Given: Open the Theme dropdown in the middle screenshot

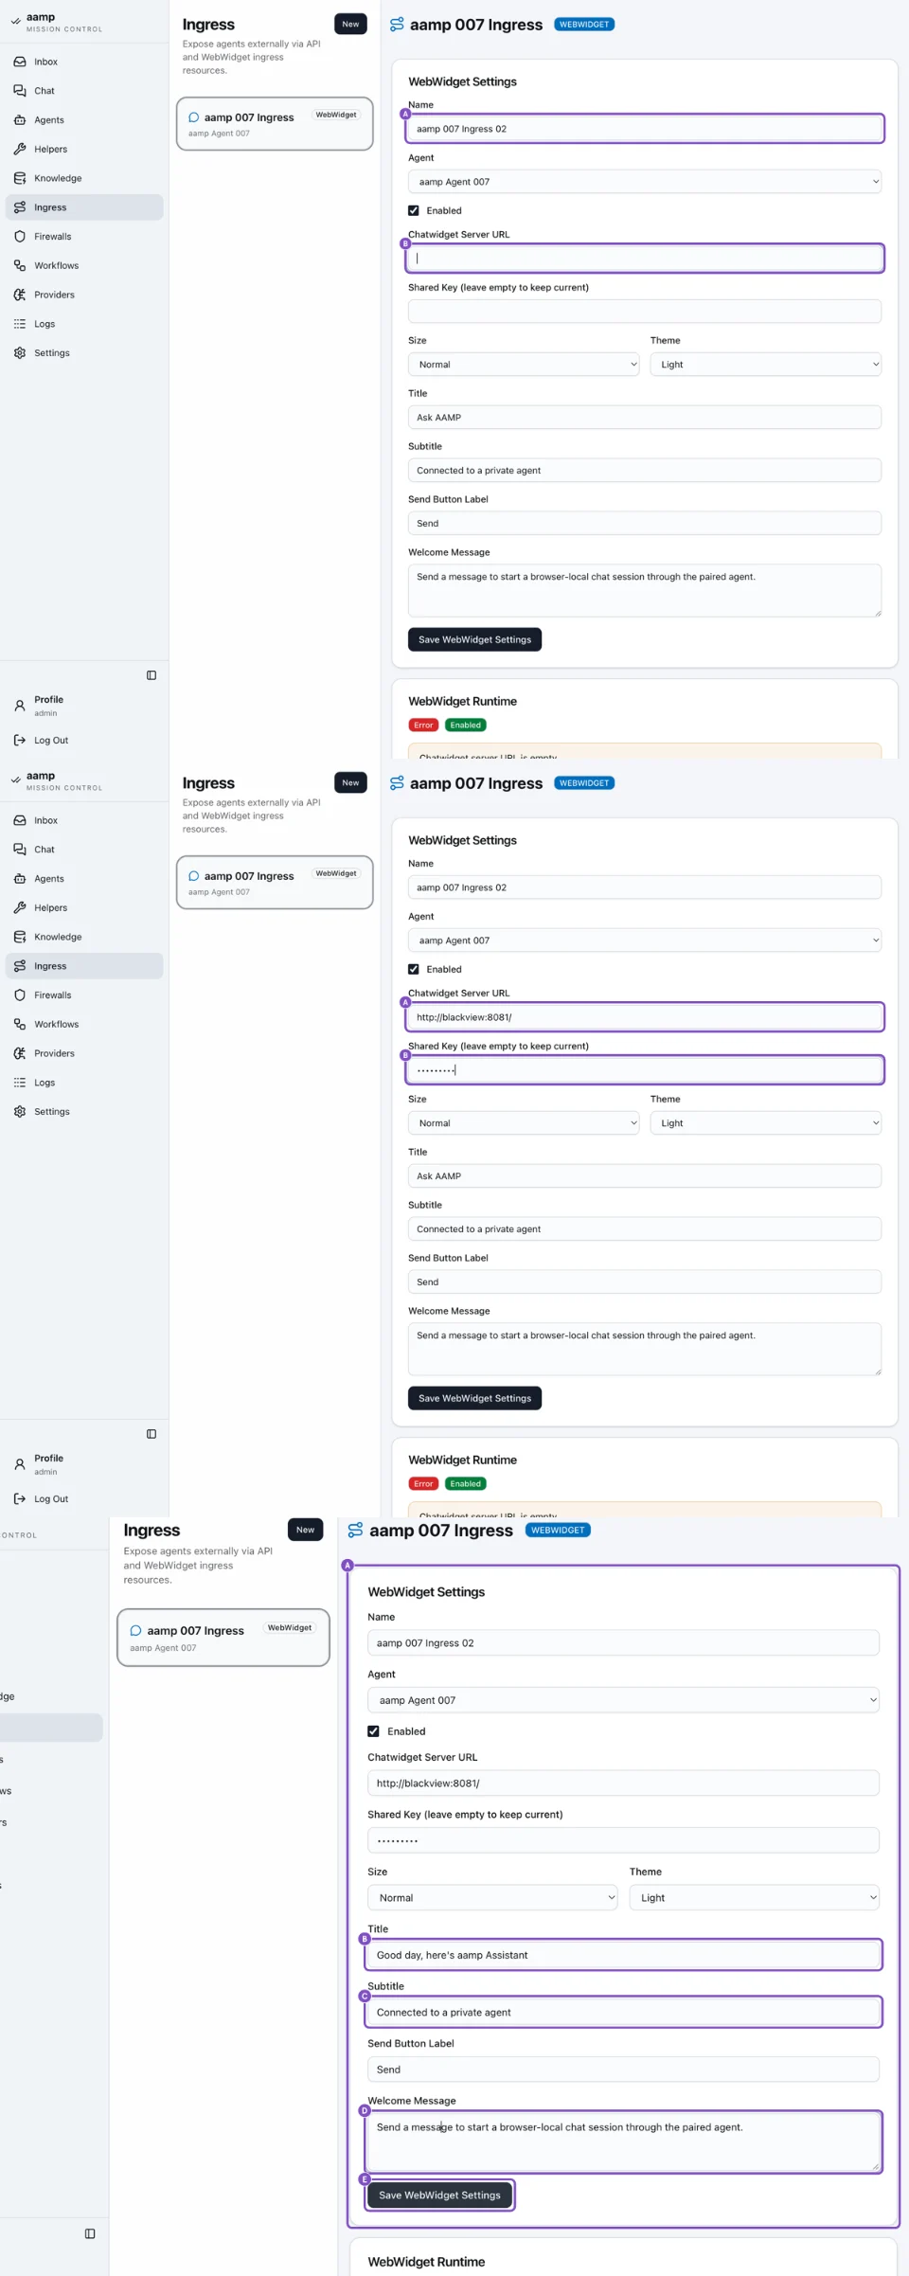Looking at the screenshot, I should point(766,1123).
